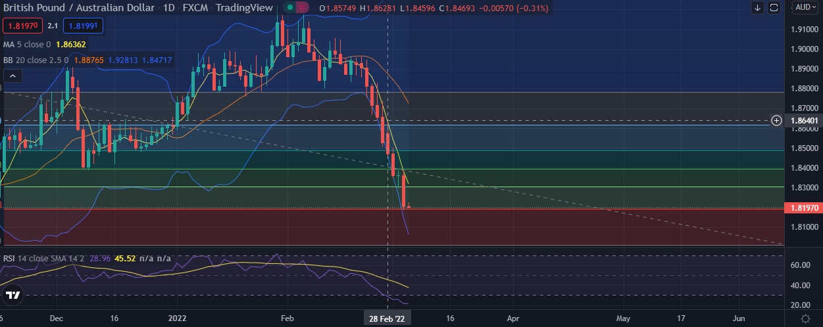Toggle fullscreen mode icon
The height and width of the screenshot is (327, 823).
coord(774,8)
